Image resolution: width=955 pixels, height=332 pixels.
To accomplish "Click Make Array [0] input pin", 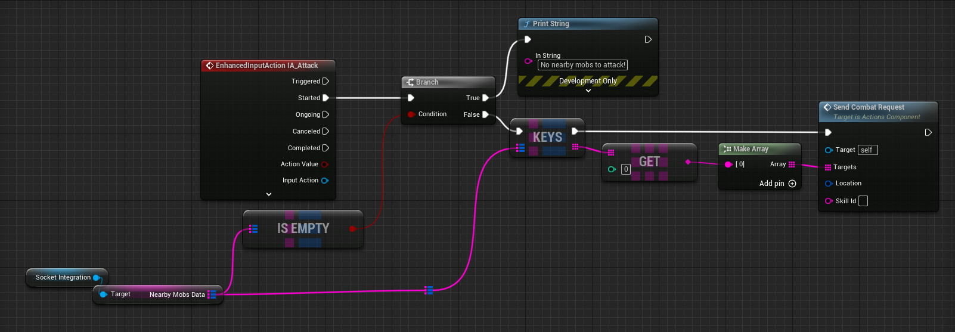I will (x=728, y=165).
